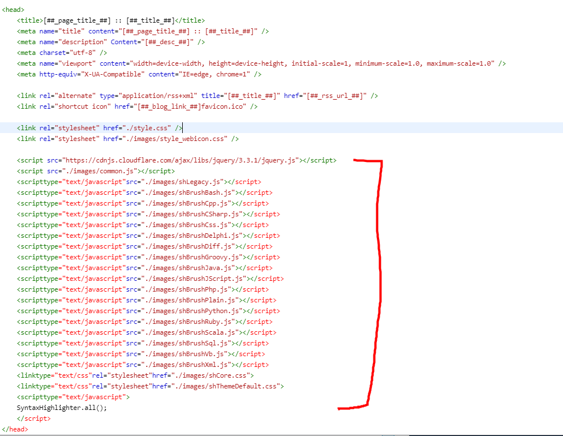This screenshot has height=436, width=563.
Task: Click the shBrushDiff.js script line
Action: point(144,246)
